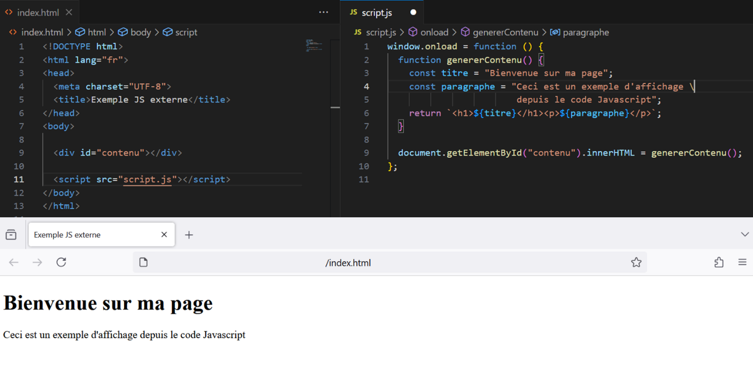
Task: Switch to the index.html editor tab
Action: point(38,13)
